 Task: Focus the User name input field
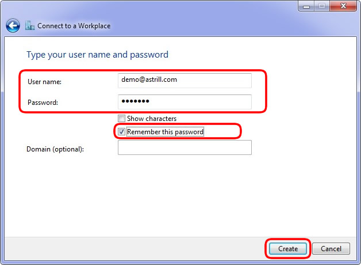pos(185,80)
